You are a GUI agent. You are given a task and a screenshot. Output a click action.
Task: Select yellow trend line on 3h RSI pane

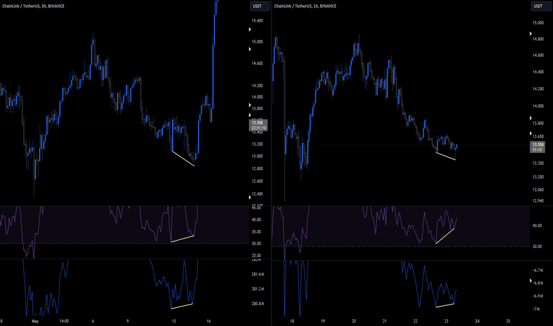(x=182, y=239)
